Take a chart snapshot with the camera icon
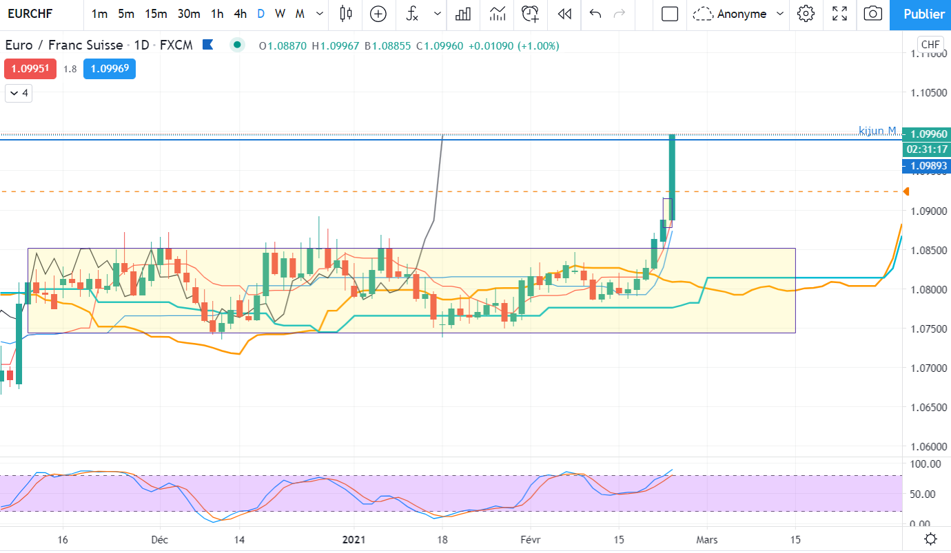Screen dimensions: 951x553 tap(872, 14)
